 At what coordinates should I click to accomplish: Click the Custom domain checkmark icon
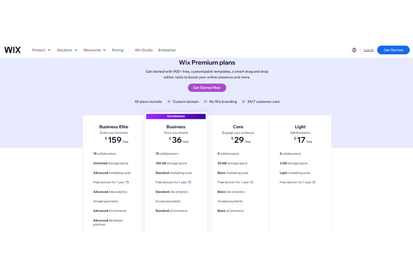coord(169,102)
